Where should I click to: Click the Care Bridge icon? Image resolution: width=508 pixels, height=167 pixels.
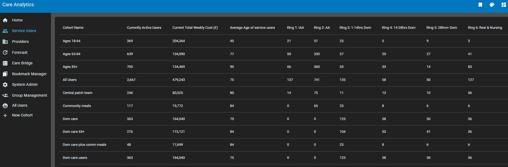point(5,63)
